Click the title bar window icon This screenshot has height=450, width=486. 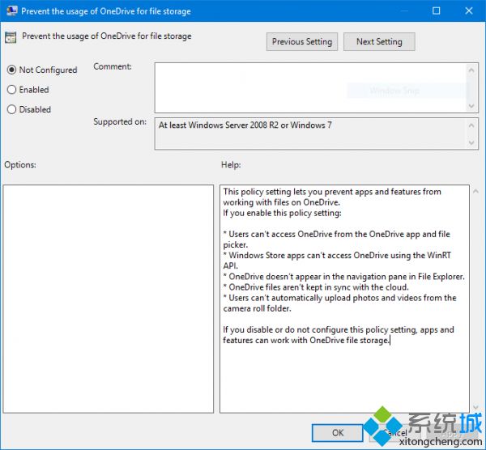tap(12, 11)
